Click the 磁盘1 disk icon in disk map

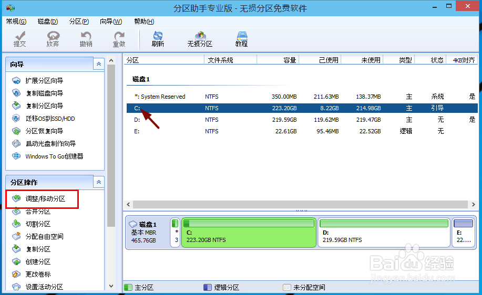[x=133, y=224]
